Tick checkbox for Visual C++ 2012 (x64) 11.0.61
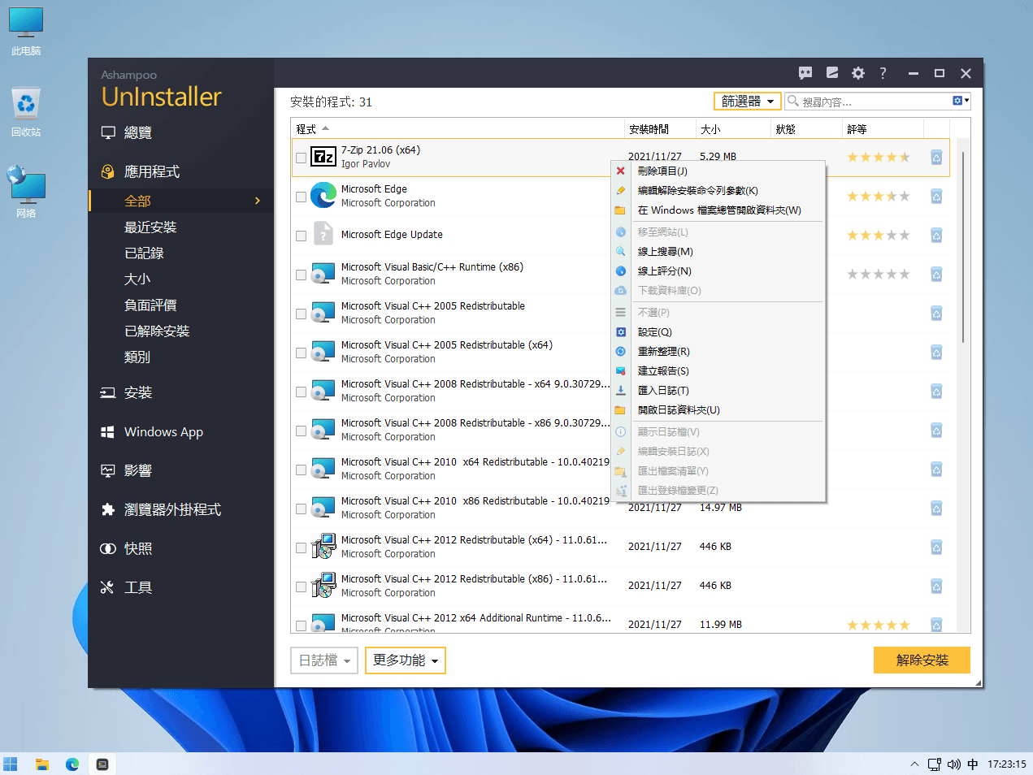This screenshot has width=1033, height=775. click(301, 548)
